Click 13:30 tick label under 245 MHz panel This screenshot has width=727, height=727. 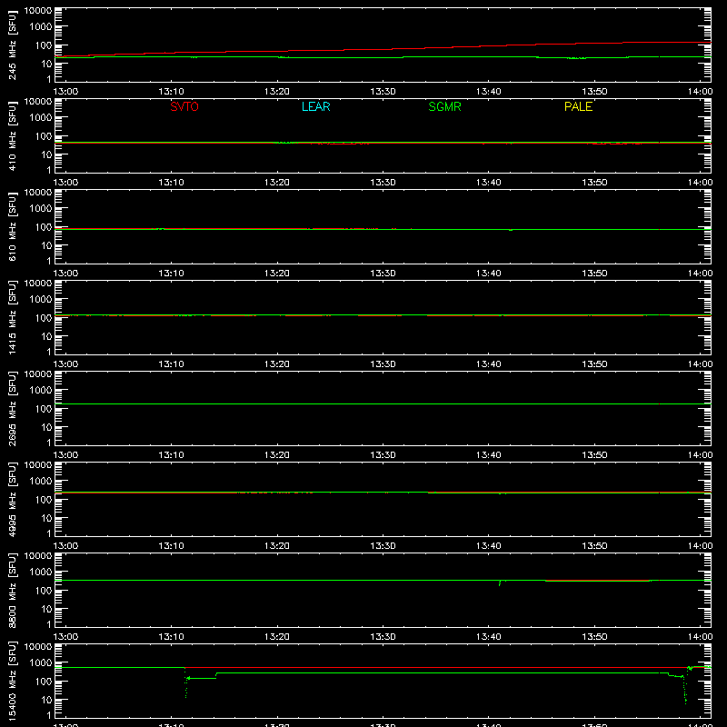pyautogui.click(x=383, y=92)
